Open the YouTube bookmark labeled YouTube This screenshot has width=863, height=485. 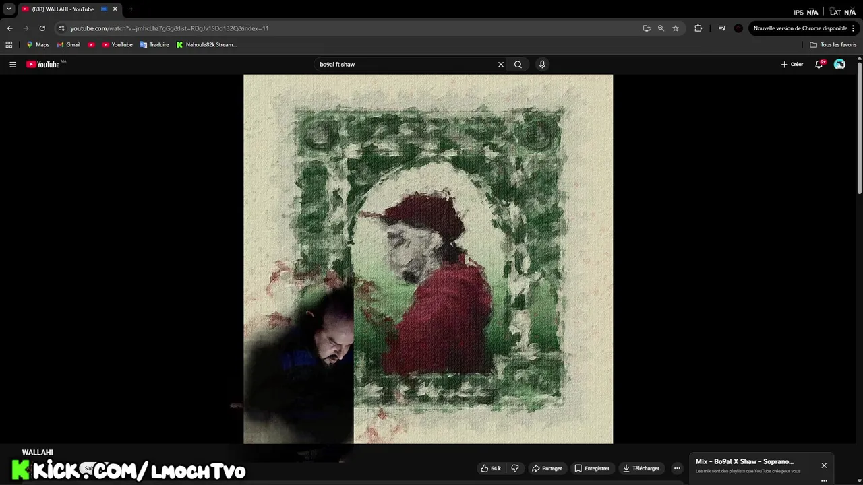(117, 45)
